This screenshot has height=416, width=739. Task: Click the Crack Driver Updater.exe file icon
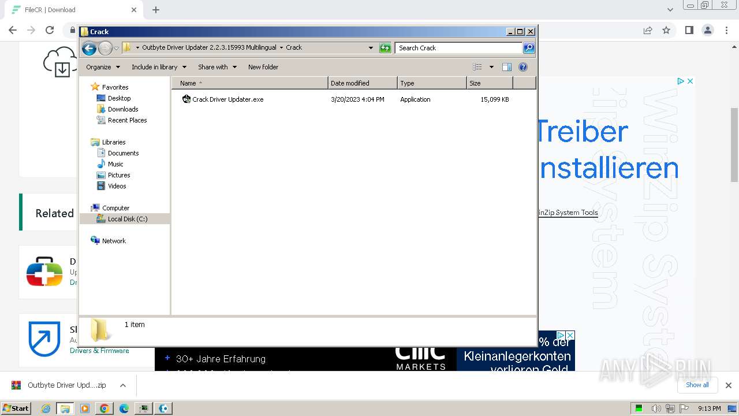[186, 99]
